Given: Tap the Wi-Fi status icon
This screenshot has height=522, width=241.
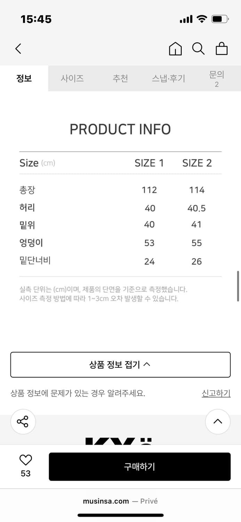Looking at the screenshot, I should pos(202,19).
